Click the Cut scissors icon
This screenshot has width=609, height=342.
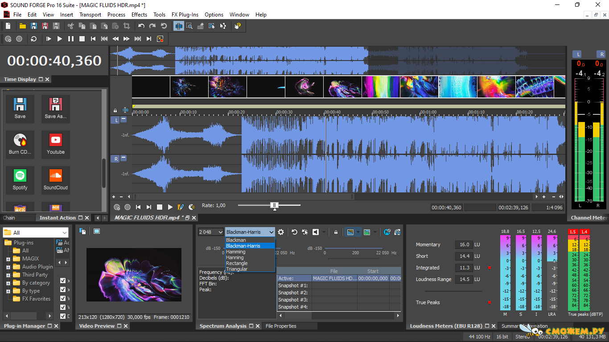70,26
